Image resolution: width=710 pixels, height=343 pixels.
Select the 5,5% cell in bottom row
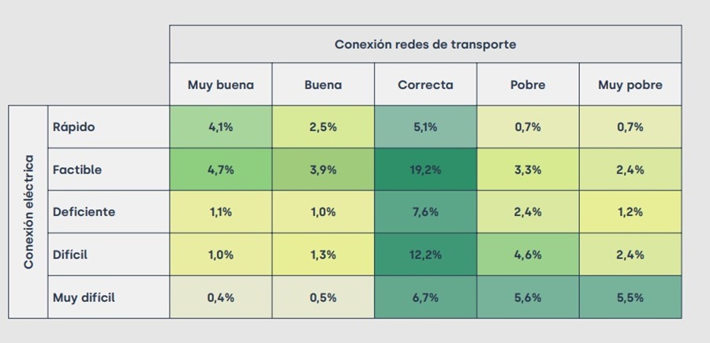click(630, 297)
